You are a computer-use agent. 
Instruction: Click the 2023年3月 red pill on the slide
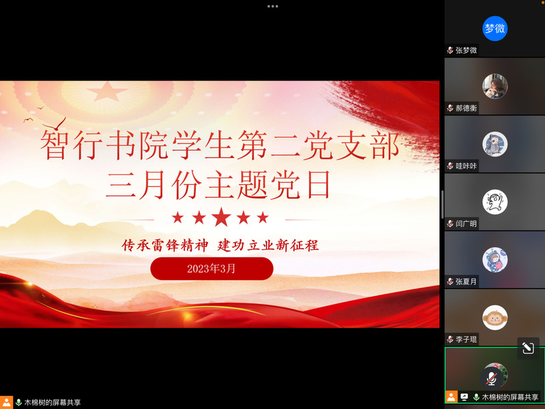(x=211, y=269)
